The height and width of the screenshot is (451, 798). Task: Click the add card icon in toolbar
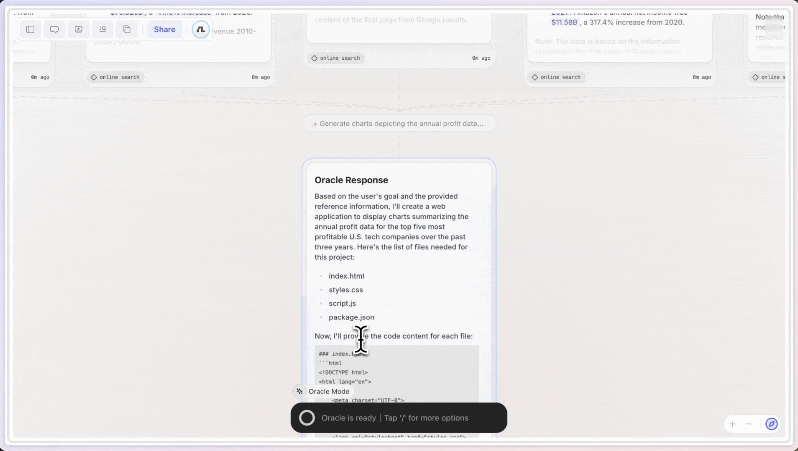point(79,29)
